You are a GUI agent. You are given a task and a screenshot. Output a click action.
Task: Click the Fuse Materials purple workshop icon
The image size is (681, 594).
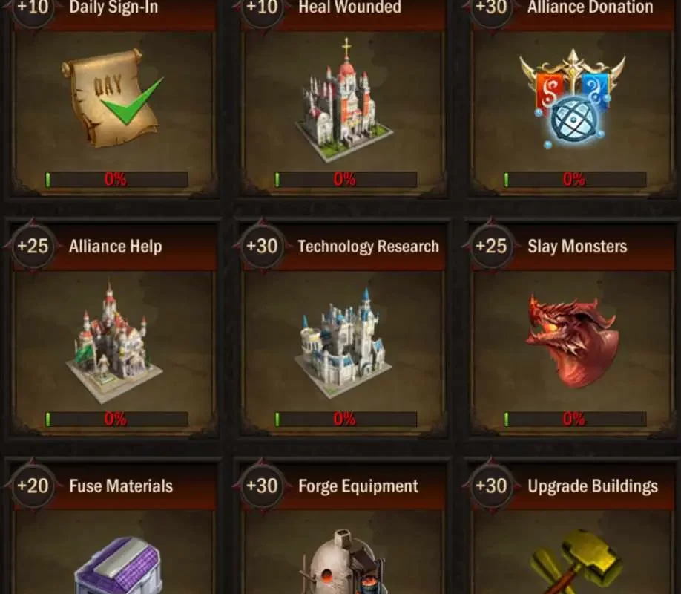coord(118,565)
